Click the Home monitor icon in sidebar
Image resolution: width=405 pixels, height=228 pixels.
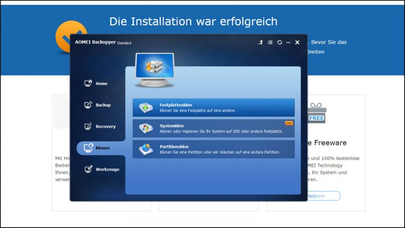tap(88, 83)
